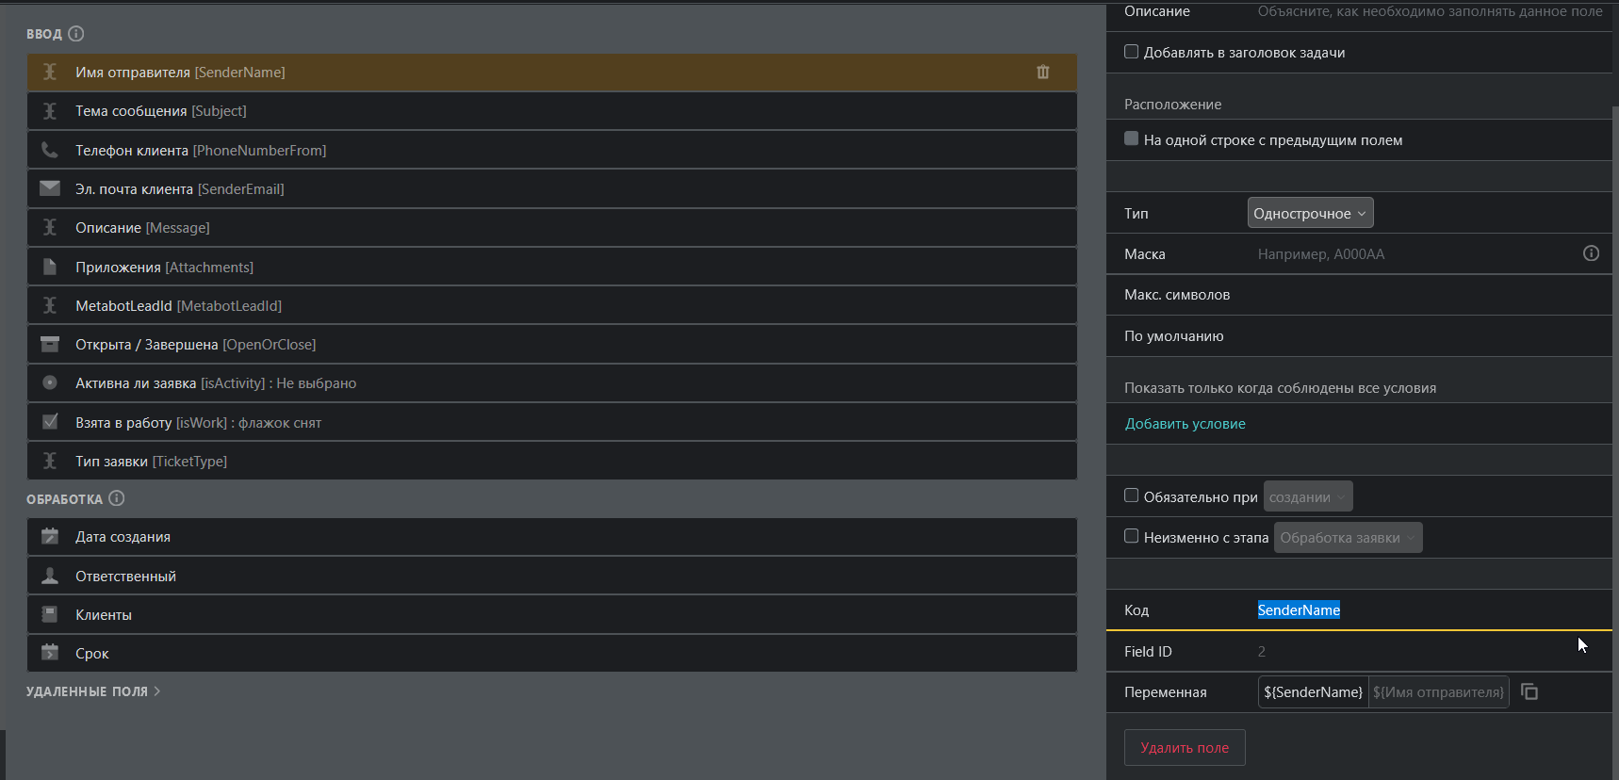Check the Неизменно с этапа checkbox
The width and height of the screenshot is (1619, 780).
click(x=1131, y=536)
